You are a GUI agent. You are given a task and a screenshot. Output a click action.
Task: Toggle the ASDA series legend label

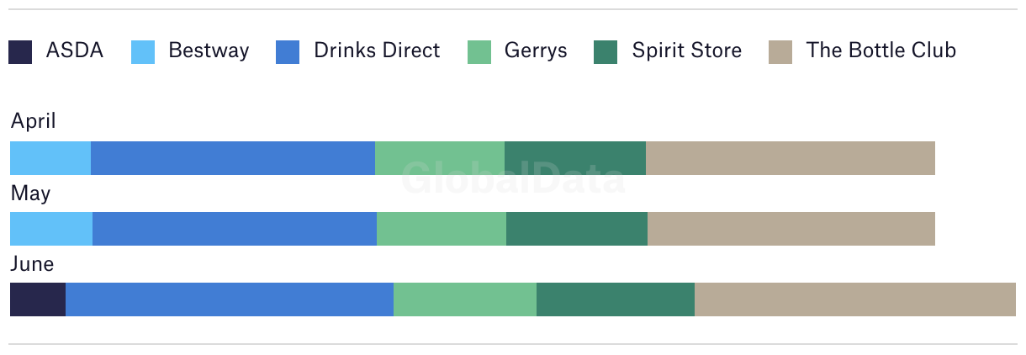tap(75, 50)
